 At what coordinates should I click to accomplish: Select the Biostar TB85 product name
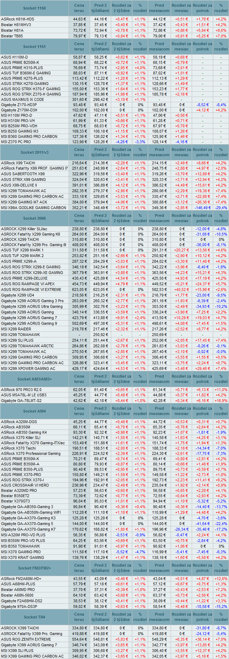12,36
